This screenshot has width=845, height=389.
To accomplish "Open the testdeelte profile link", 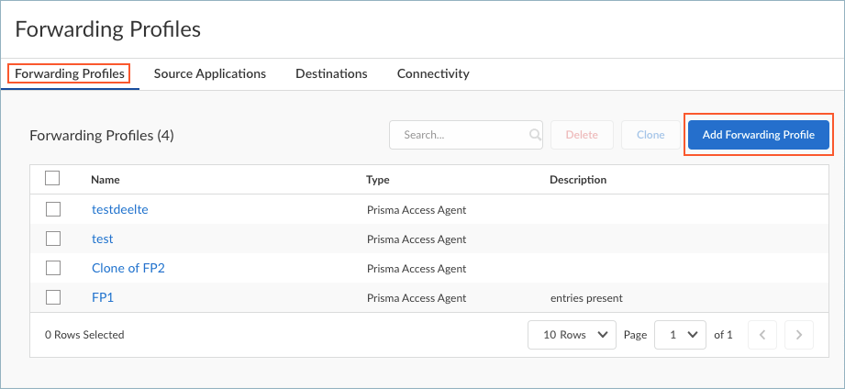I will 119,209.
